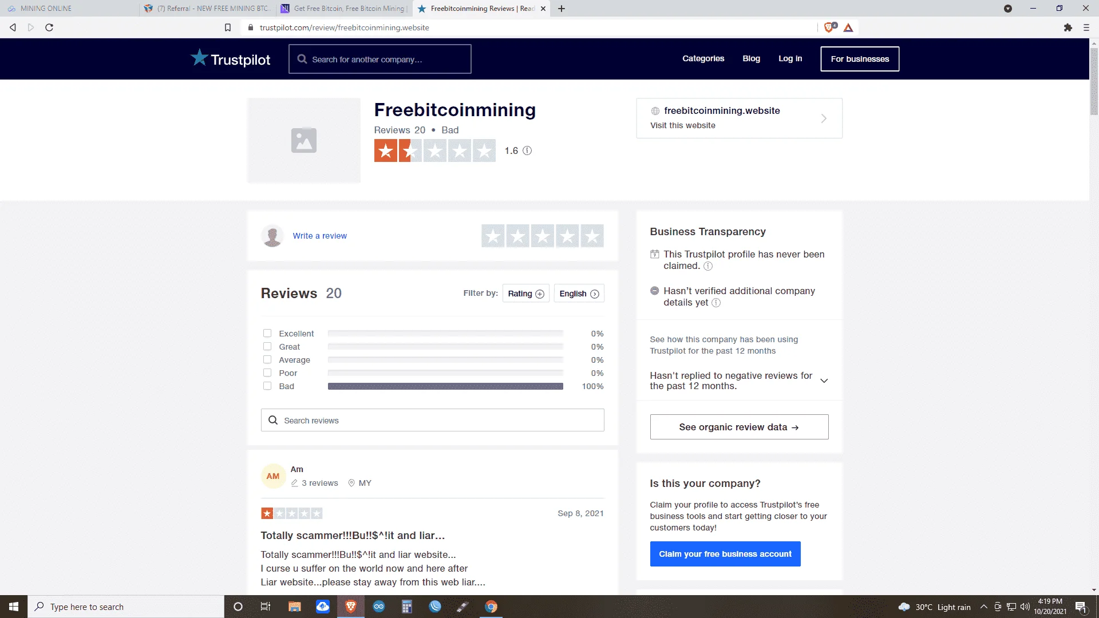Screen dimensions: 1099x618
Task: Switch to the MINING ONLINE tab
Action: pyautogui.click(x=69, y=9)
